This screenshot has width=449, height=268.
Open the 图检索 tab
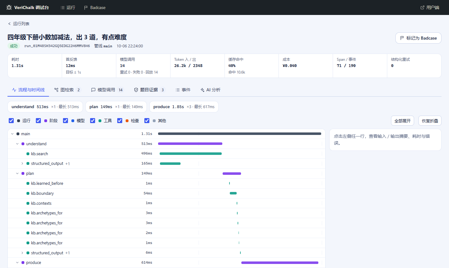tap(67, 90)
